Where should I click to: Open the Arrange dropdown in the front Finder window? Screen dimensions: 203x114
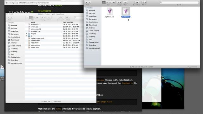[119, 3]
